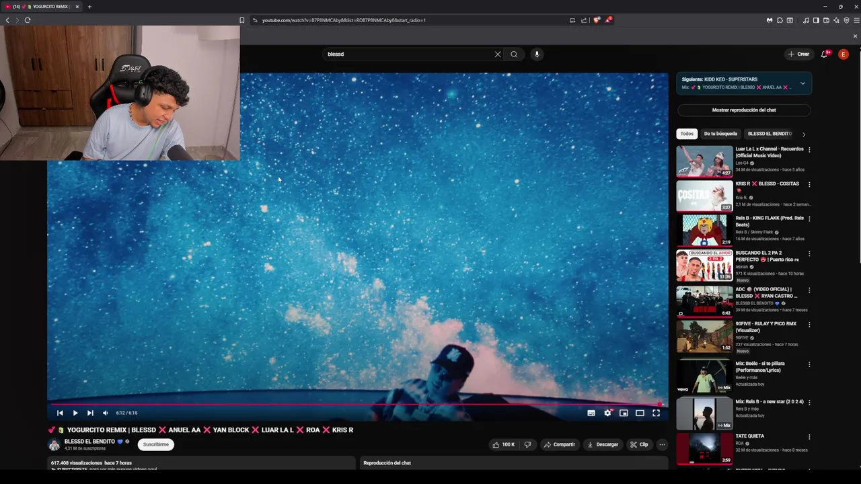Select the BLESSD EL BENDITO chip
Image resolution: width=861 pixels, height=484 pixels.
point(770,134)
